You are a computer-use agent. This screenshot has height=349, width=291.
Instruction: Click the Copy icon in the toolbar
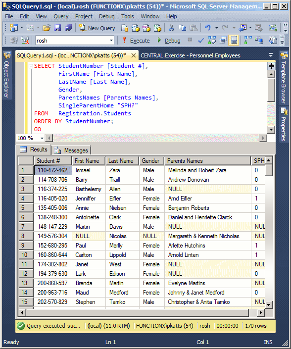(x=183, y=28)
